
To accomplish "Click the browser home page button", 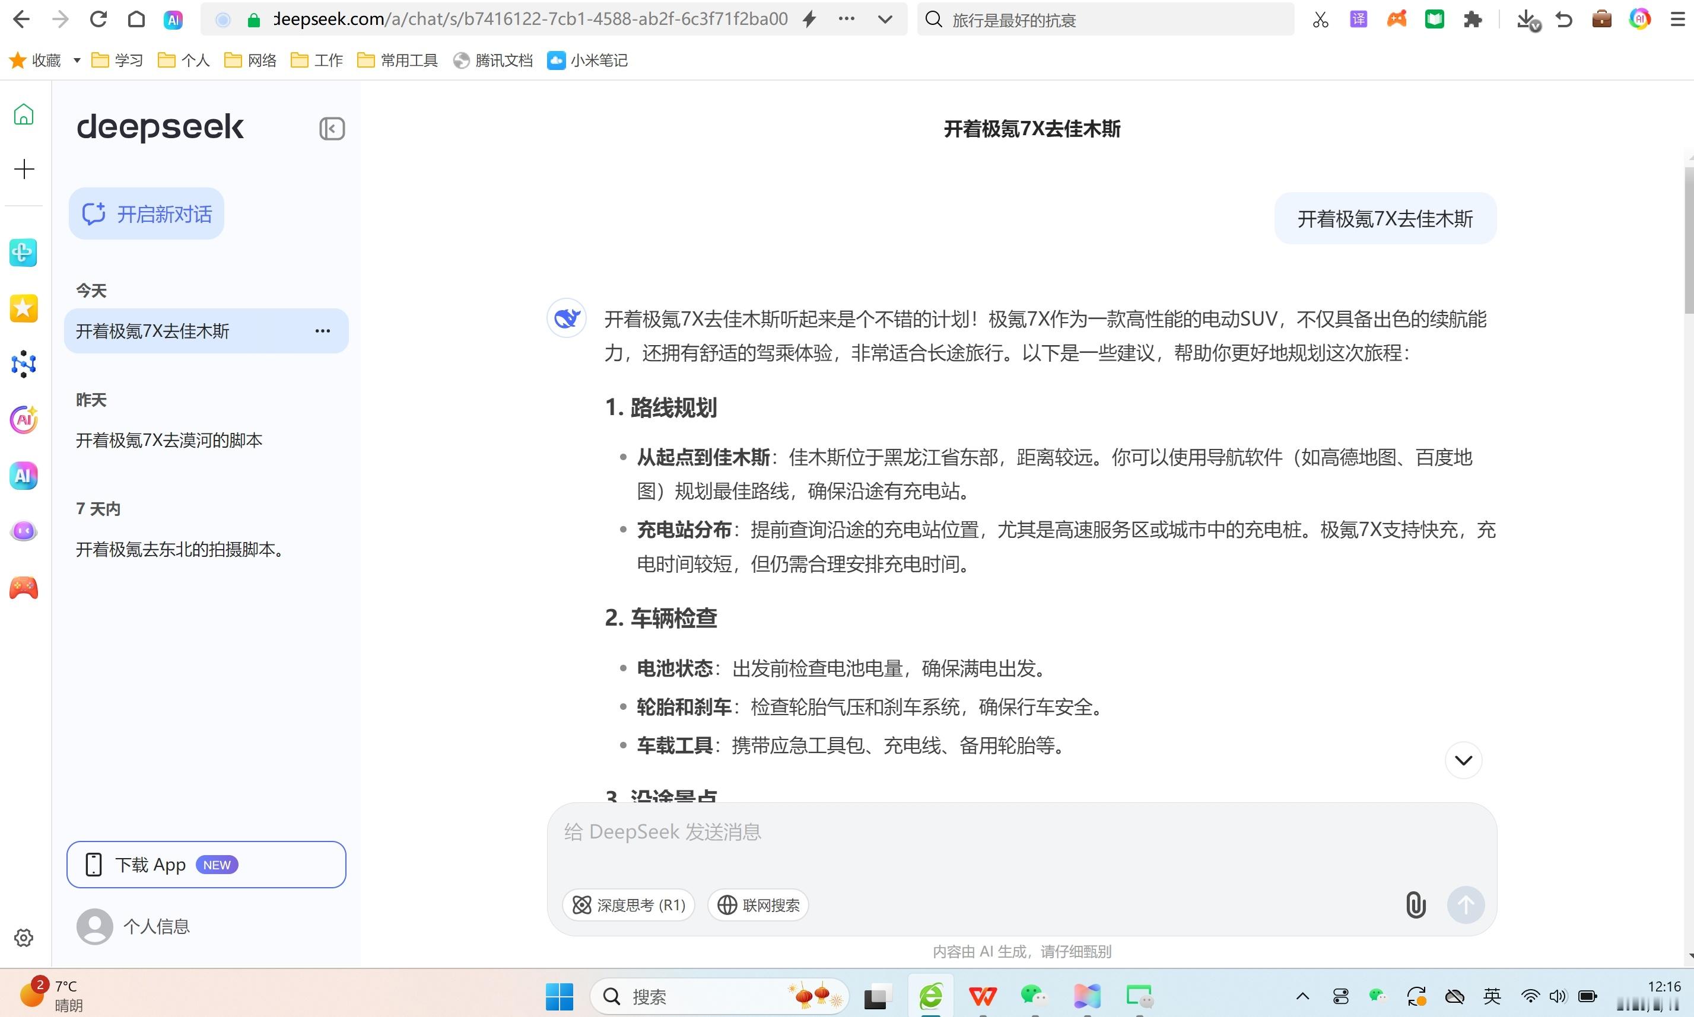I will (x=136, y=19).
